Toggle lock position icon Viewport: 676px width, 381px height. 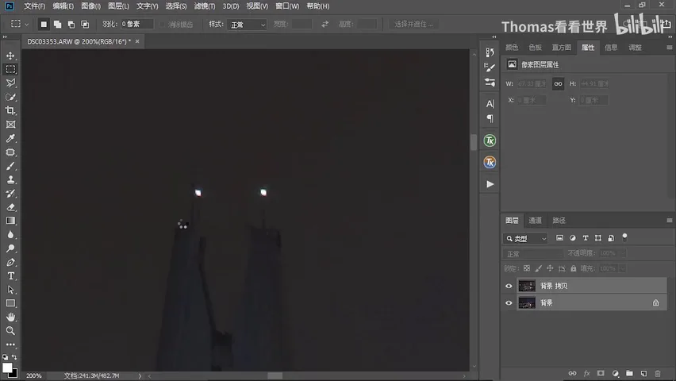pyautogui.click(x=550, y=268)
